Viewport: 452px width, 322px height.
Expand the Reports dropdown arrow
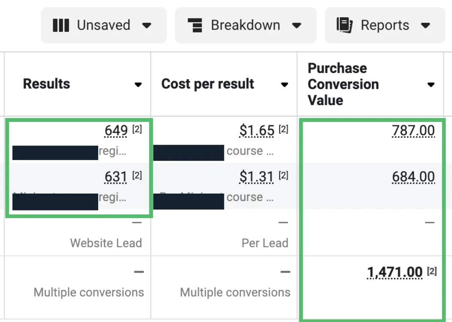click(x=425, y=26)
